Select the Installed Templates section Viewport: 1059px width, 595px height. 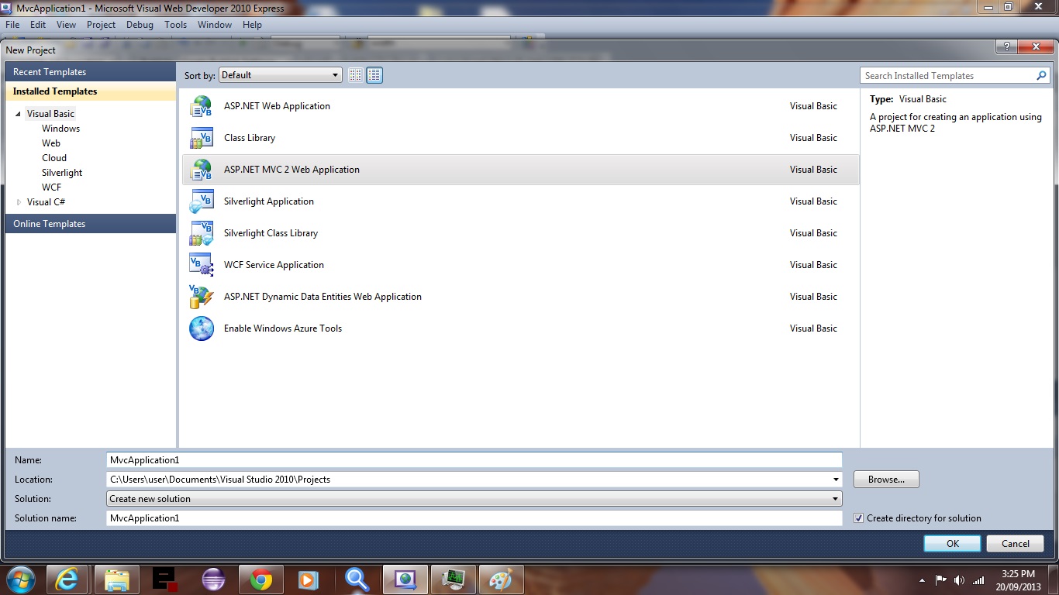click(91, 91)
